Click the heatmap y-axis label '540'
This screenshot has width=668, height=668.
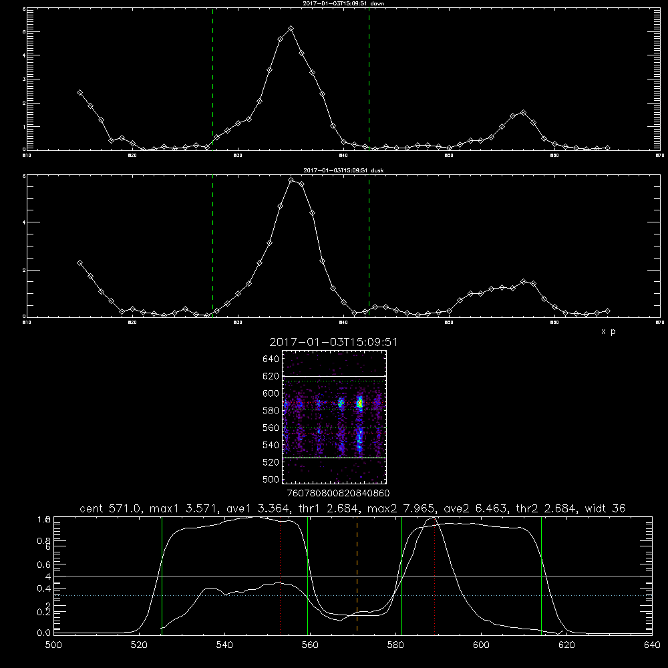pos(271,445)
